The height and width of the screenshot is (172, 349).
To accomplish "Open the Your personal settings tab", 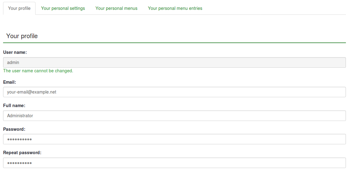I will 63,8.
